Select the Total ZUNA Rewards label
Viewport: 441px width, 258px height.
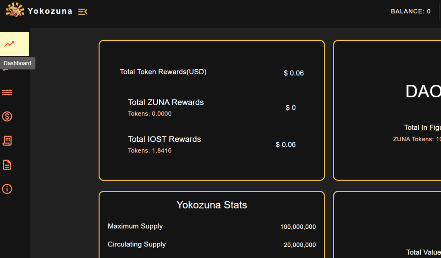point(166,102)
